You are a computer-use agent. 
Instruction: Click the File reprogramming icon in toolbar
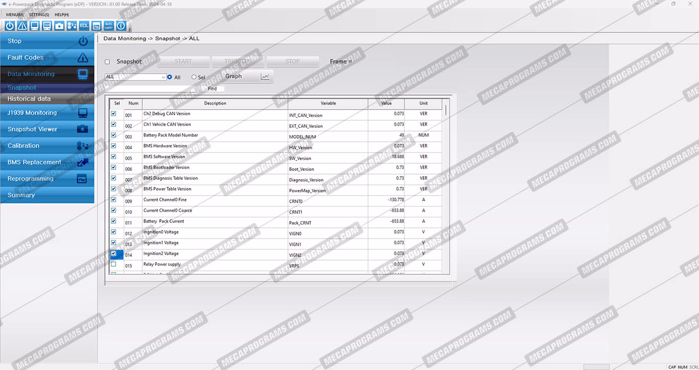[x=96, y=26]
